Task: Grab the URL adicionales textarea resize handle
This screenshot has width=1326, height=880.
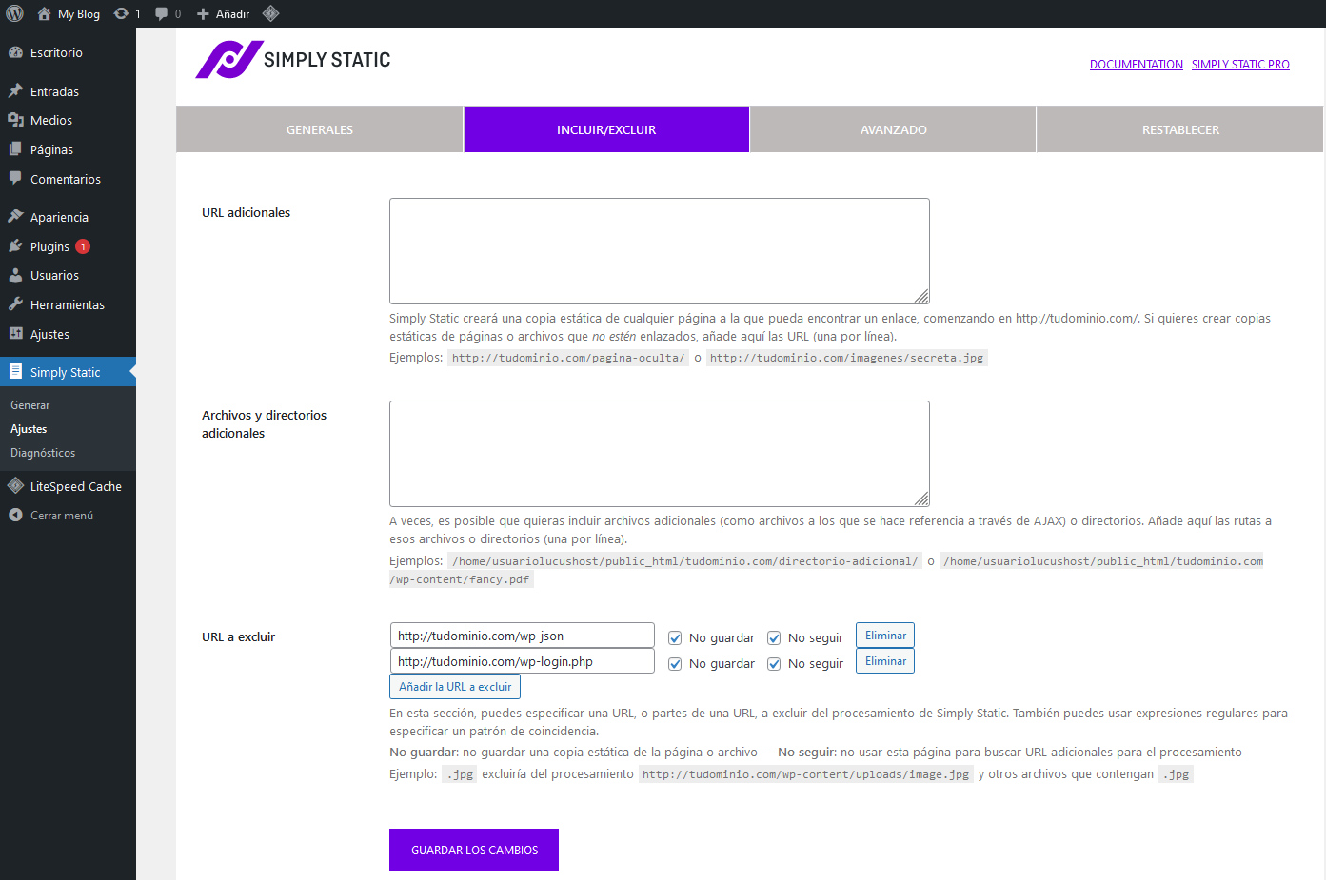Action: tap(921, 296)
